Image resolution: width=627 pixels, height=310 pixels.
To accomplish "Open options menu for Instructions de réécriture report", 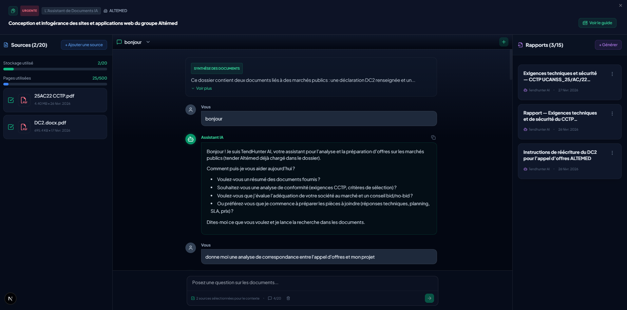I will click(612, 153).
